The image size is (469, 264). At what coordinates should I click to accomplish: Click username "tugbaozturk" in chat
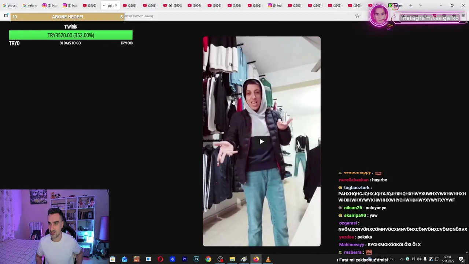[x=357, y=188]
